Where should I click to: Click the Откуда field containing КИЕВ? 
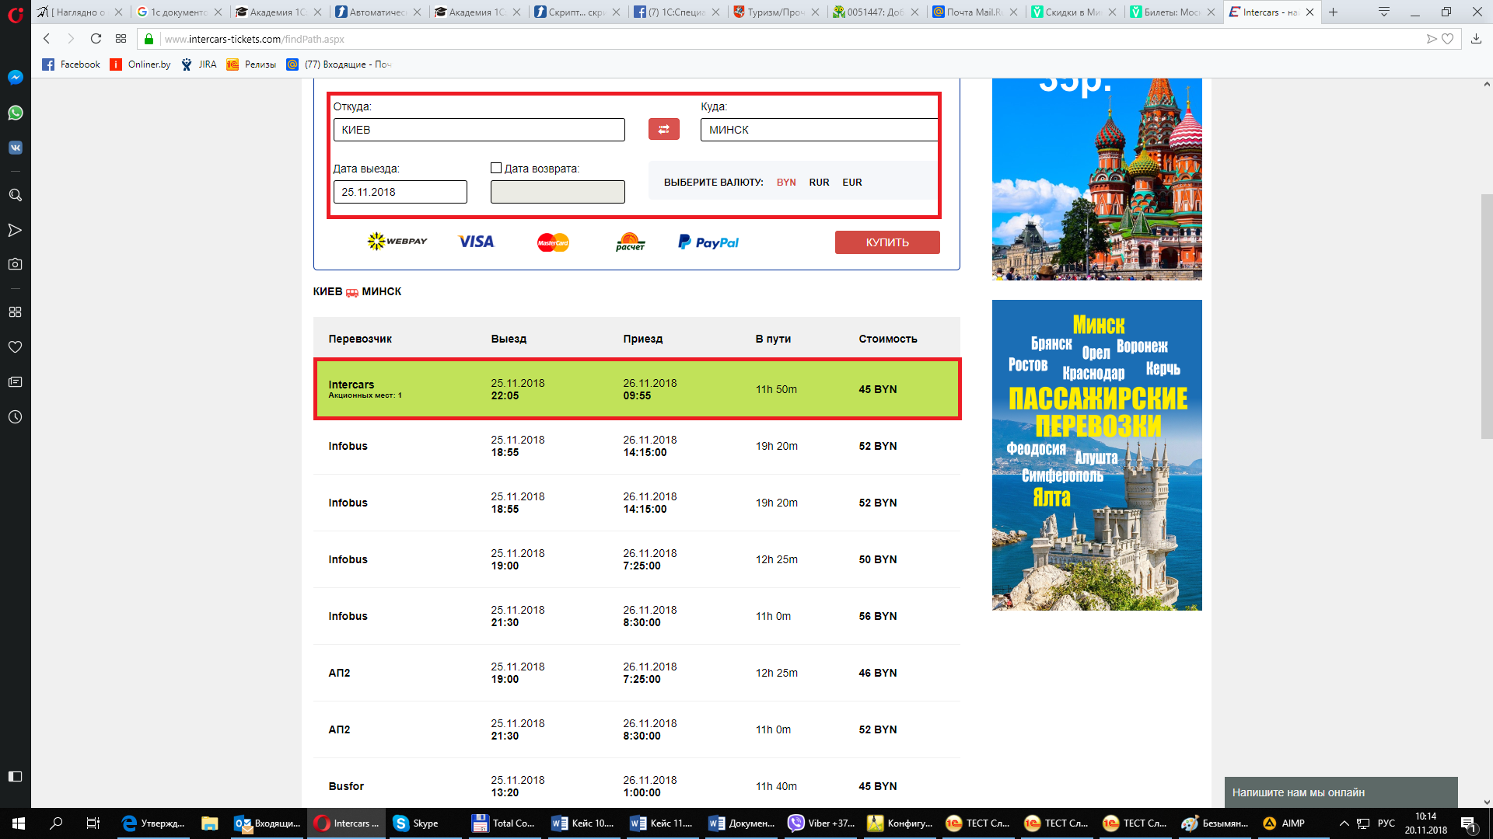pyautogui.click(x=479, y=130)
